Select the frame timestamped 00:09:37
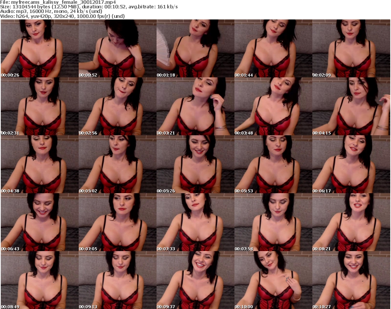This screenshot has width=391, height=309. (195, 280)
